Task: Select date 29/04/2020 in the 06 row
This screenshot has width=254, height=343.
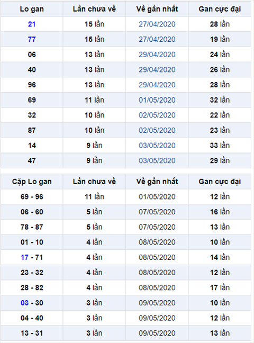Action: point(157,55)
